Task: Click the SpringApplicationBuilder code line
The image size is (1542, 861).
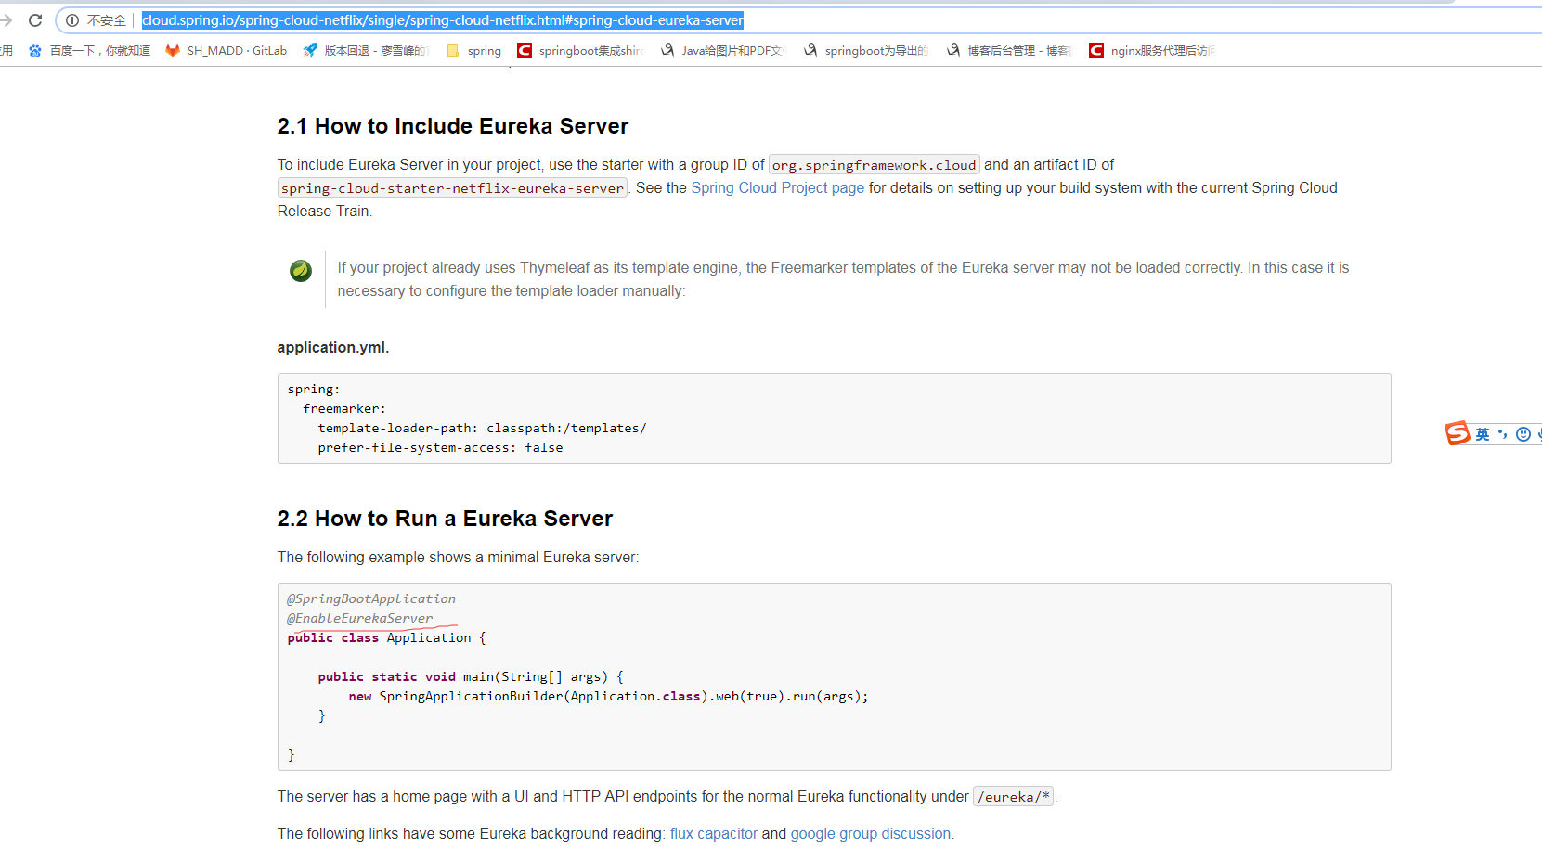Action: pyautogui.click(x=608, y=696)
